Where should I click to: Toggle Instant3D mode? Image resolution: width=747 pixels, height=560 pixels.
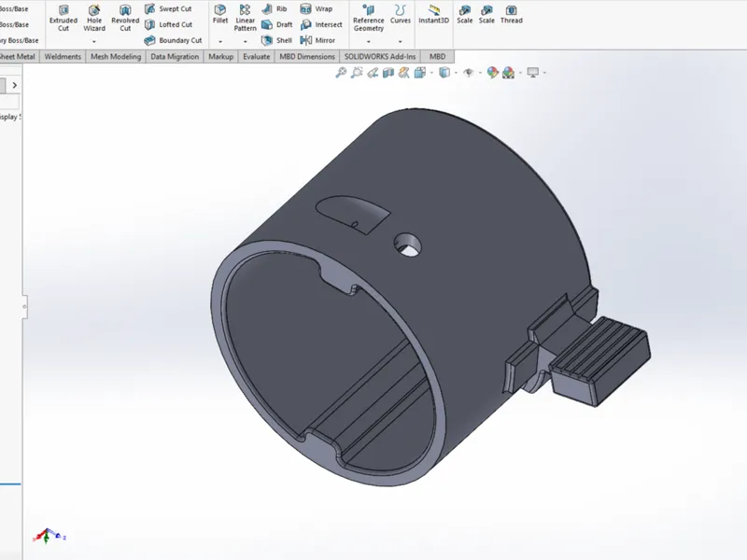[433, 14]
